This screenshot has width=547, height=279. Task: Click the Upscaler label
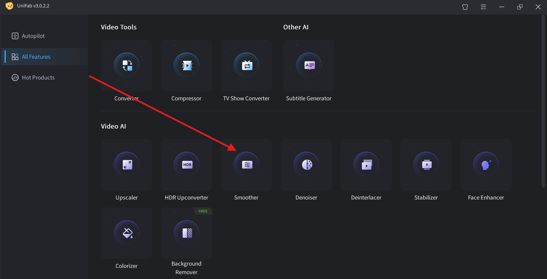coord(127,197)
